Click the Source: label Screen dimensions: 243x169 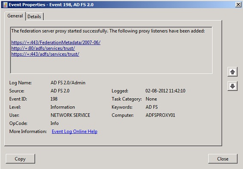click(x=17, y=91)
